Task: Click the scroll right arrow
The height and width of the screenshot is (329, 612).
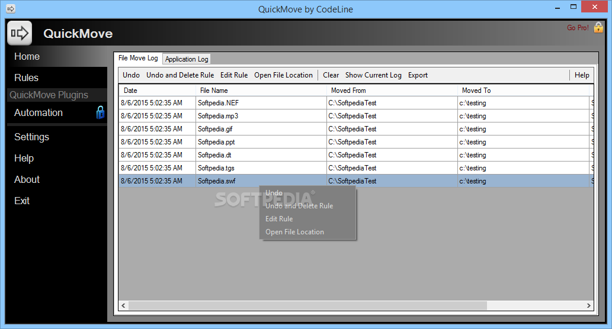Action: (x=588, y=305)
